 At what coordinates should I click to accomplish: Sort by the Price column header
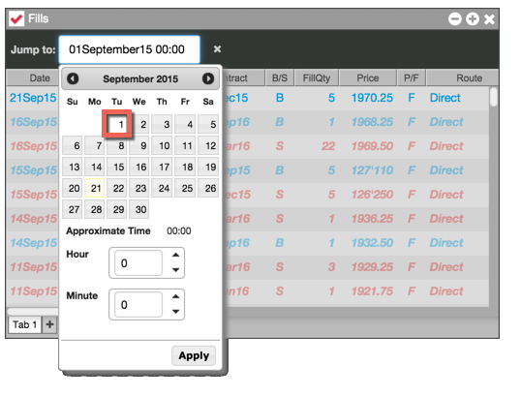(x=368, y=78)
